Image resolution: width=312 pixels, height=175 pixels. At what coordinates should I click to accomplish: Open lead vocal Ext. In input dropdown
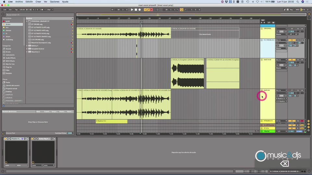(x=281, y=60)
